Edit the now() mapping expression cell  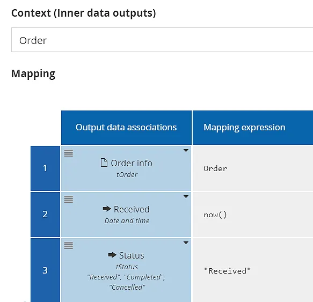253,215
